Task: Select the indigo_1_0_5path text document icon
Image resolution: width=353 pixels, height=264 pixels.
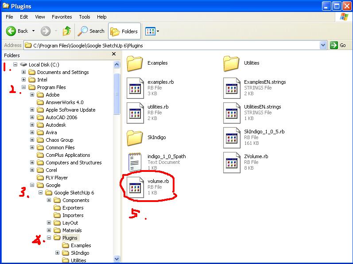Action: pyautogui.click(x=135, y=162)
